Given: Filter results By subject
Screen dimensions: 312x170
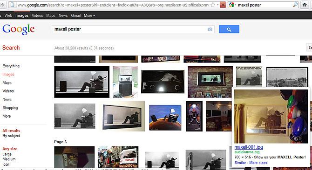Looking at the screenshot, I should click(11, 136).
